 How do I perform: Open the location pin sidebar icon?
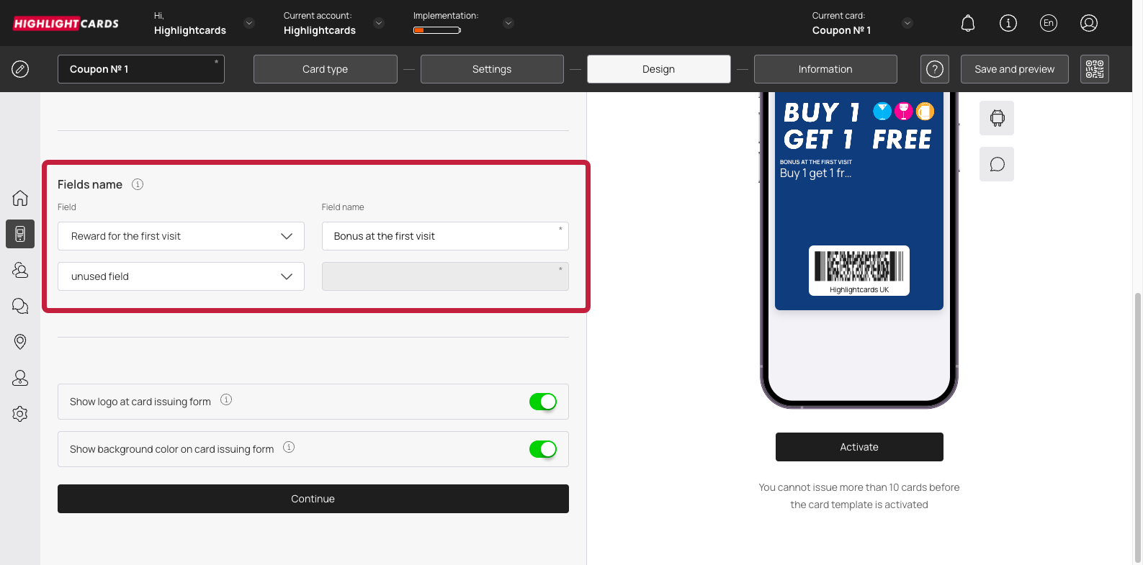coord(20,342)
